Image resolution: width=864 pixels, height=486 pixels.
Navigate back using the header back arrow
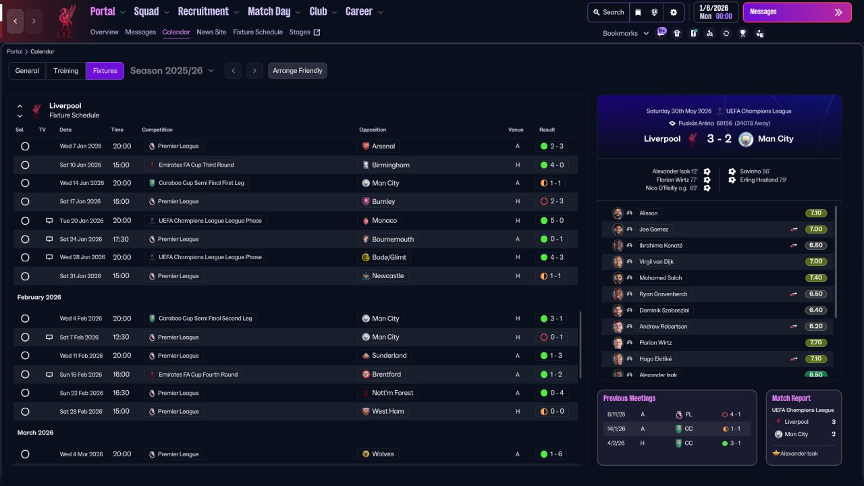(x=16, y=21)
